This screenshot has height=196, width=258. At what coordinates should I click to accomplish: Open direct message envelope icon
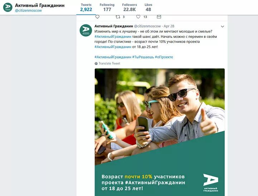point(159,17)
